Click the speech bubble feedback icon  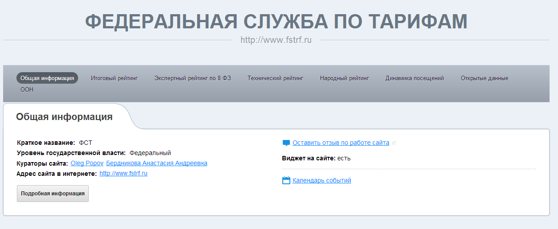pyautogui.click(x=286, y=143)
